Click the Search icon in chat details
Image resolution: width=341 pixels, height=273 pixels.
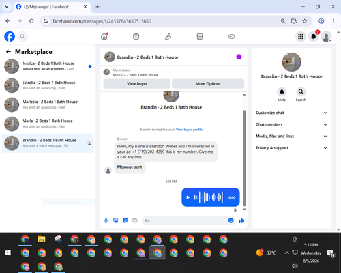tap(301, 91)
